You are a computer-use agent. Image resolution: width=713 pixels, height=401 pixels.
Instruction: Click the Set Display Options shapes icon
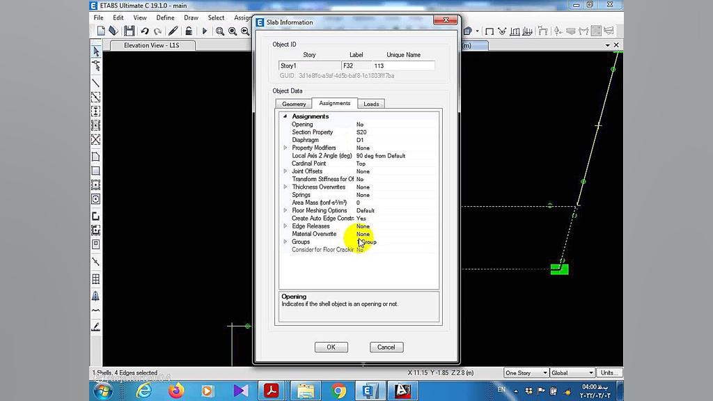point(467,31)
